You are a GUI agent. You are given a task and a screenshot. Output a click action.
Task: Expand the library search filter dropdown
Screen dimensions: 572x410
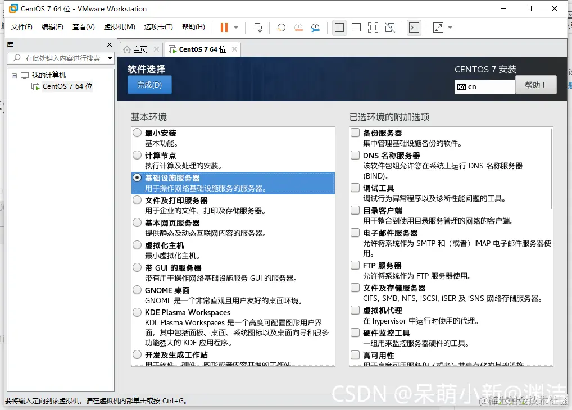coord(110,58)
